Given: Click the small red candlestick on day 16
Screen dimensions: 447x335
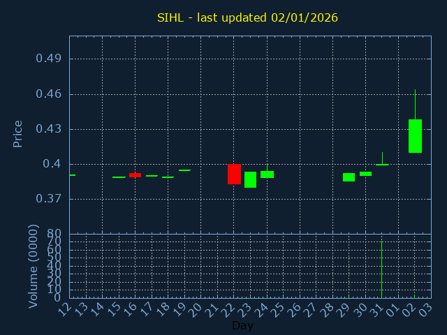Looking at the screenshot, I should tap(135, 175).
